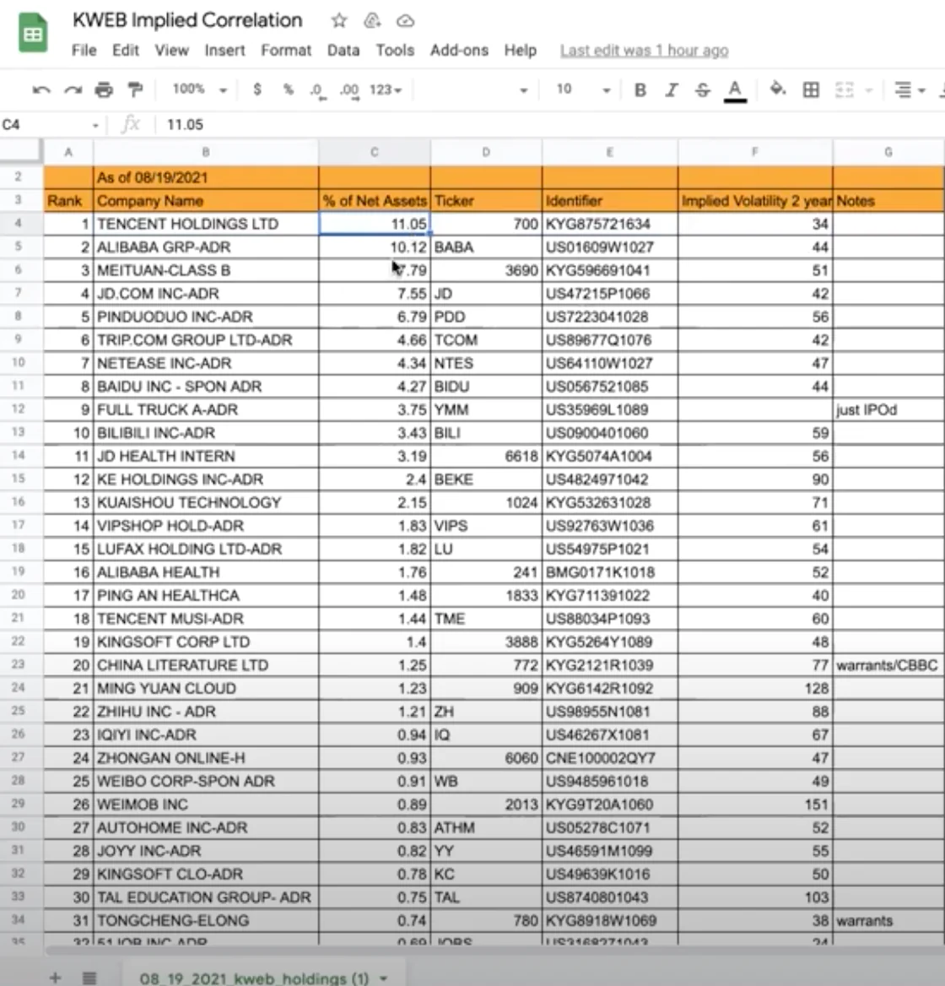Open the Edit menu
945x986 pixels.
point(126,51)
